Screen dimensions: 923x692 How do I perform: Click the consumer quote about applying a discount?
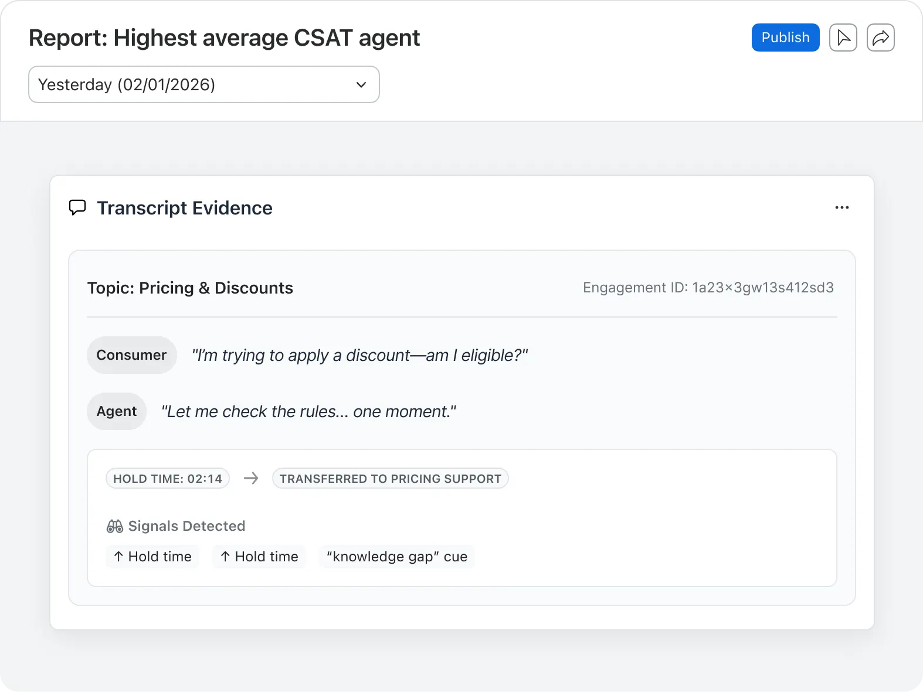click(x=360, y=355)
